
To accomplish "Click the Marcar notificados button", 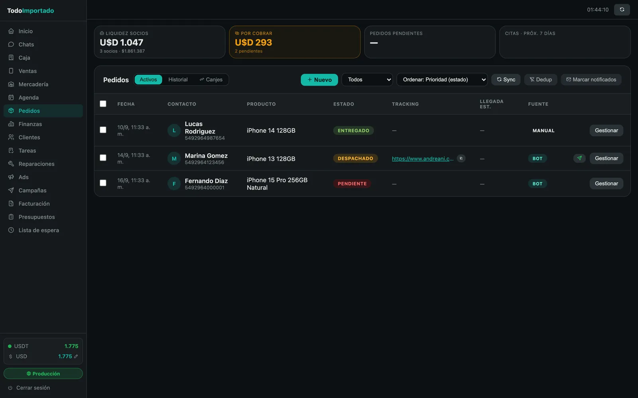I will (x=591, y=80).
